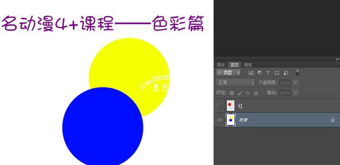Click lock image pixels brush icon
Screen dimensions: 340x165
[x=240, y=93]
